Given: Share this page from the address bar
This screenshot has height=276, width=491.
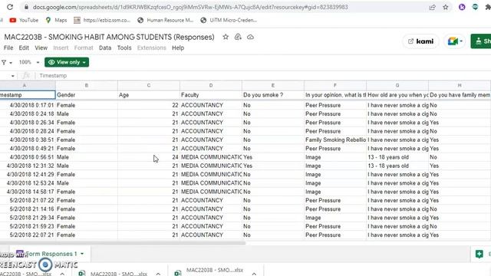Looking at the screenshot, I should (x=432, y=7).
